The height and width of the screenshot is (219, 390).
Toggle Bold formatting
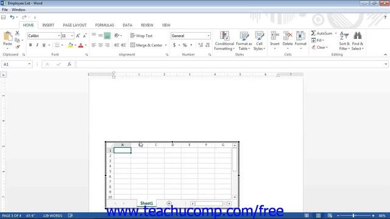(x=30, y=45)
